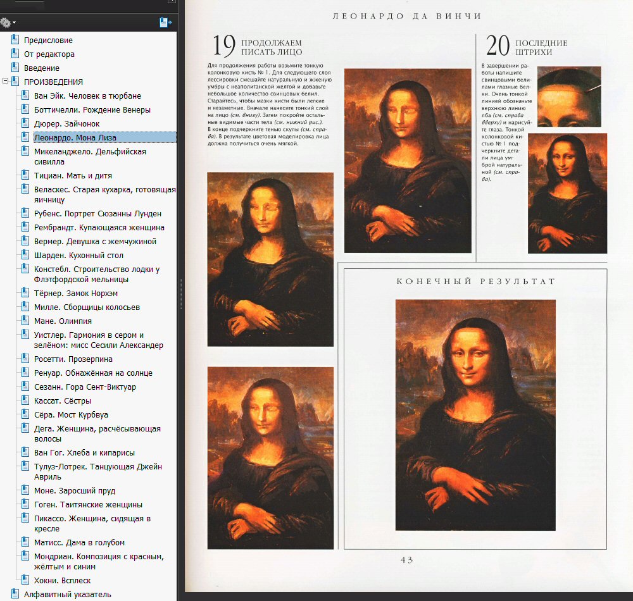Click bookmark icon for Уистлер. Гармония в сером
633x601 pixels.
point(25,335)
